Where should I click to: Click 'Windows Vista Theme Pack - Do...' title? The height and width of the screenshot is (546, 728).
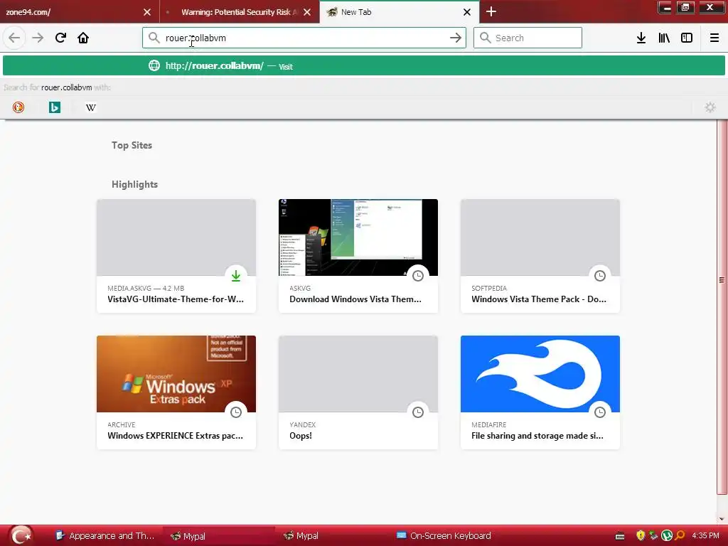pos(539,299)
